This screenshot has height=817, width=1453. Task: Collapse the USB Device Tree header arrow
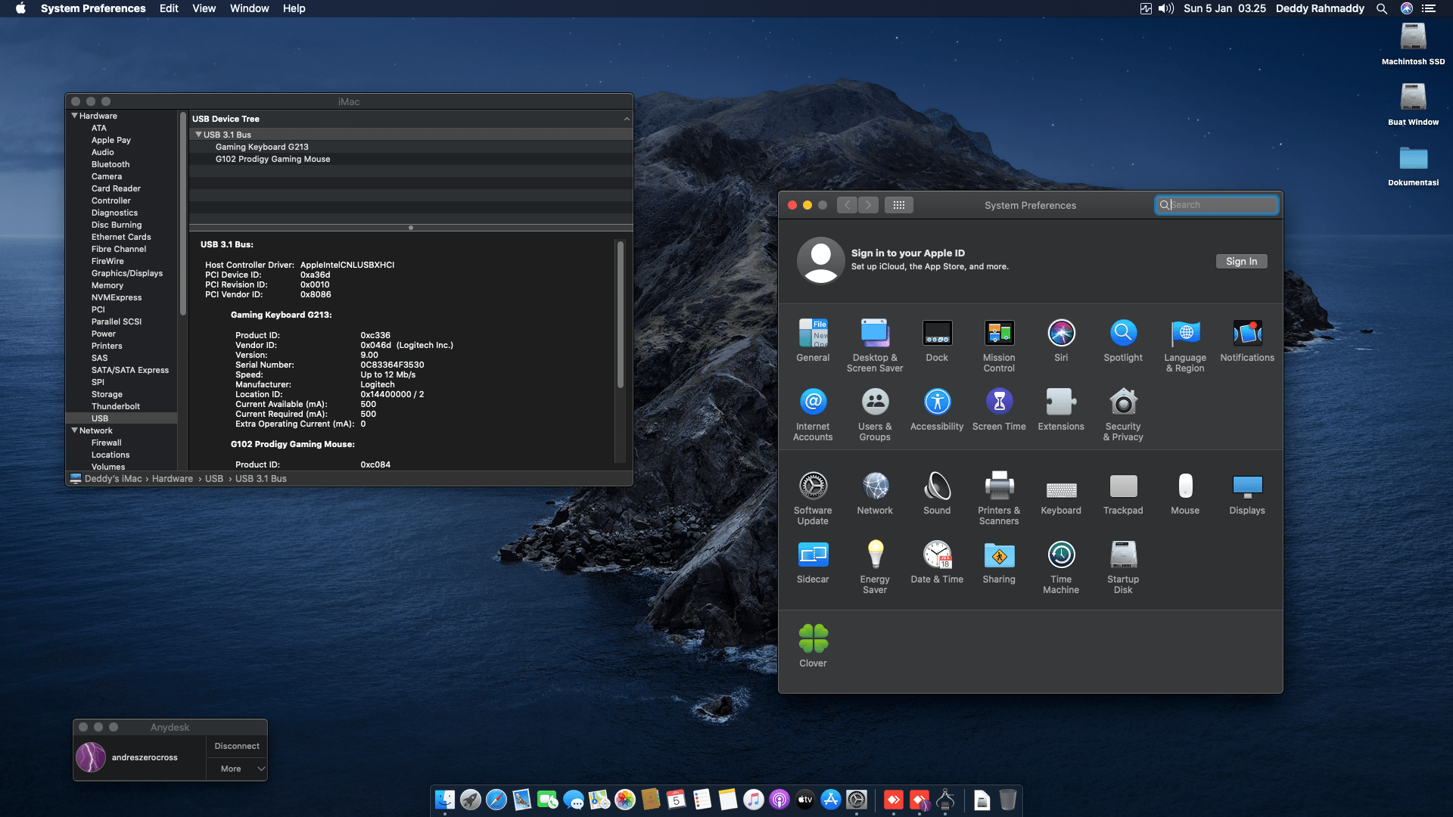coord(627,119)
